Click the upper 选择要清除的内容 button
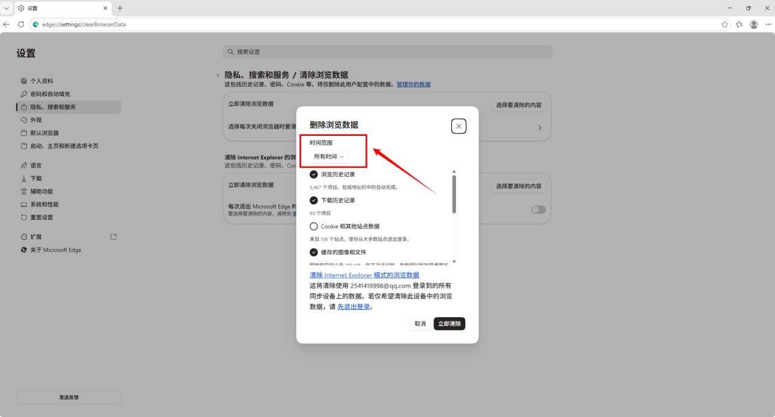775x417 pixels. 519,105
